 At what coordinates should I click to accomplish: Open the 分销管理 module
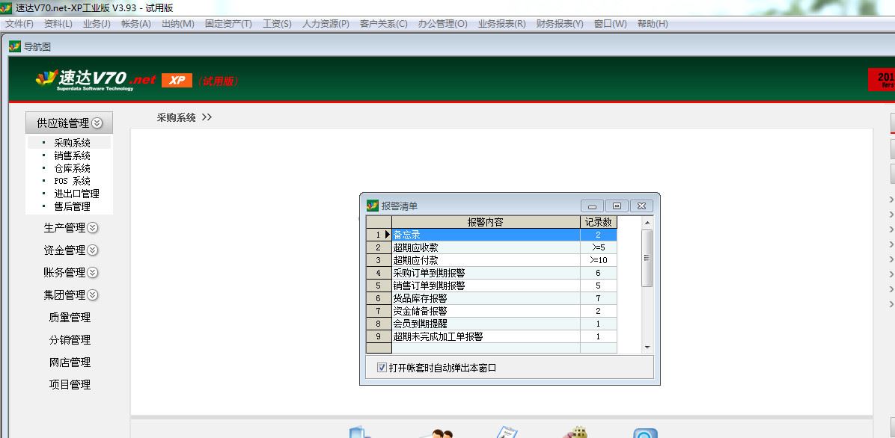[x=70, y=340]
